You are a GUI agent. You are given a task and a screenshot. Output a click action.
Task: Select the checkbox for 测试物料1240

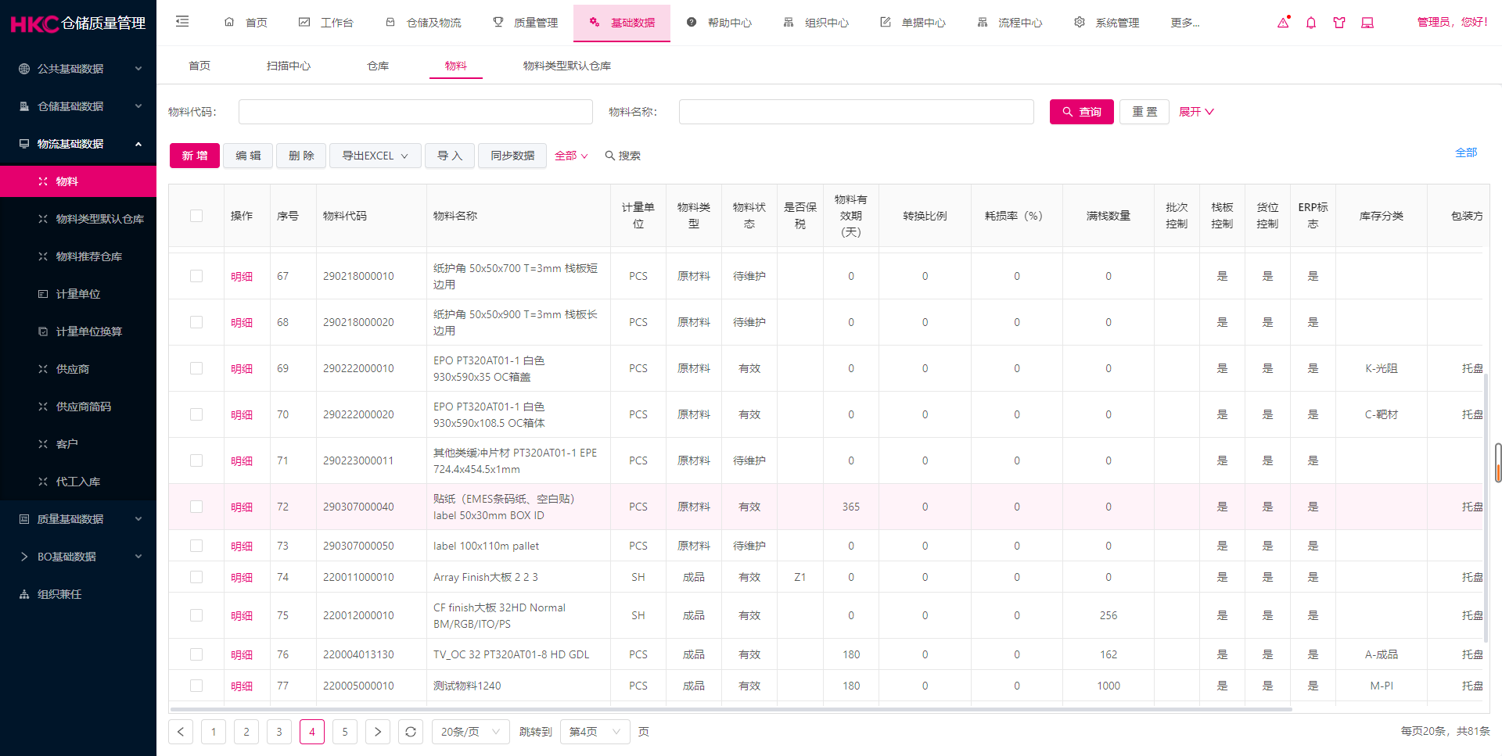click(196, 686)
